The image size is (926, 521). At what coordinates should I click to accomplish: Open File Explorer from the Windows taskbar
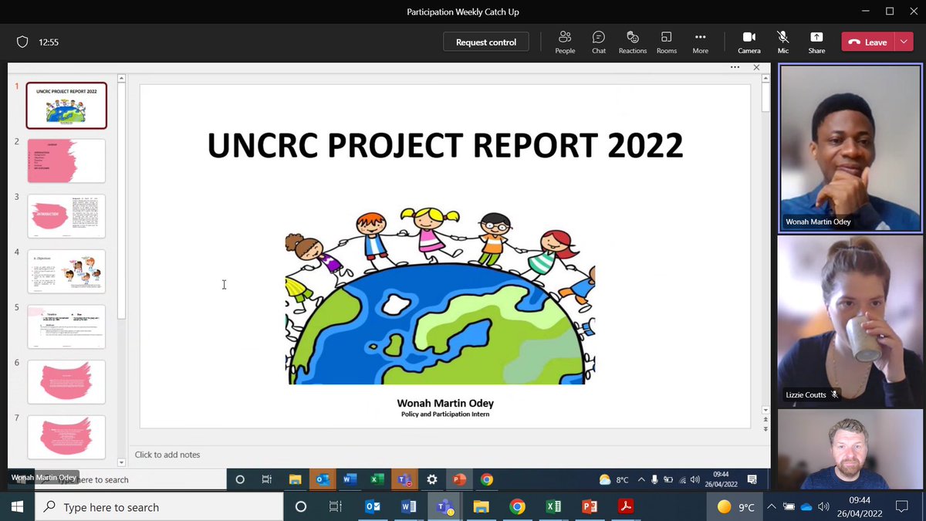click(481, 507)
